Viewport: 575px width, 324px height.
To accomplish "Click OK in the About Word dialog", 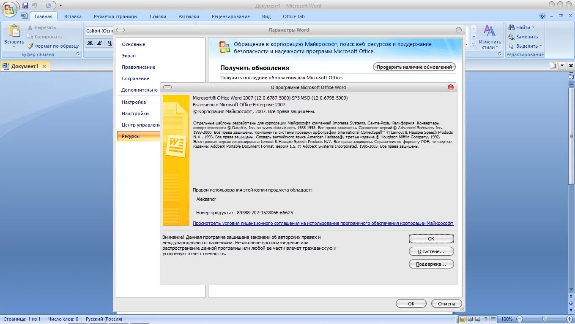I will tap(431, 239).
